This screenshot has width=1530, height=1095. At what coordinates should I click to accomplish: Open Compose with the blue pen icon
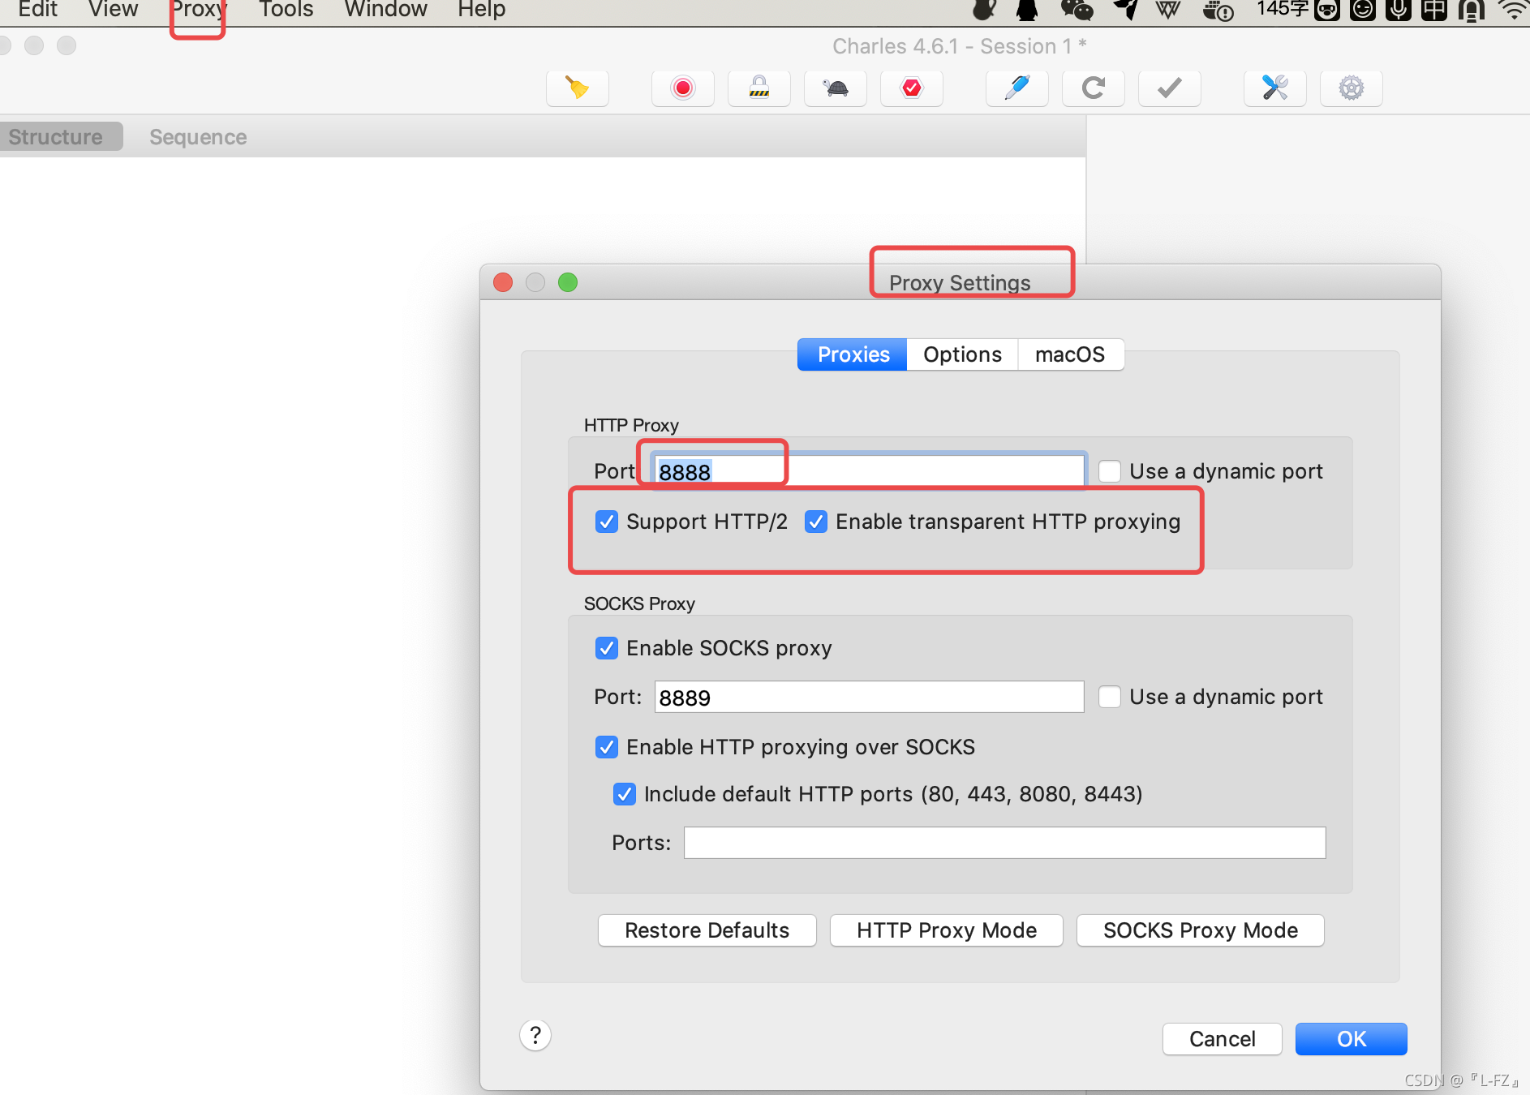tap(1017, 88)
